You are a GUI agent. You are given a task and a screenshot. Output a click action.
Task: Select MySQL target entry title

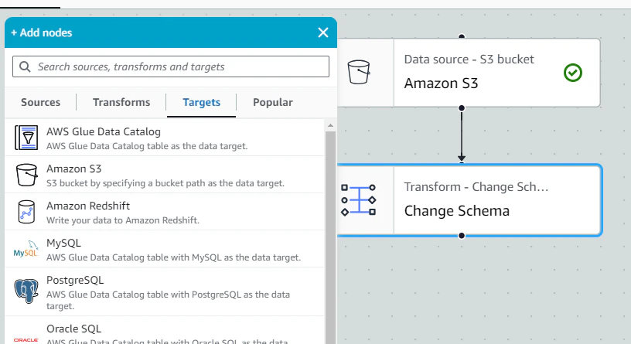point(63,243)
